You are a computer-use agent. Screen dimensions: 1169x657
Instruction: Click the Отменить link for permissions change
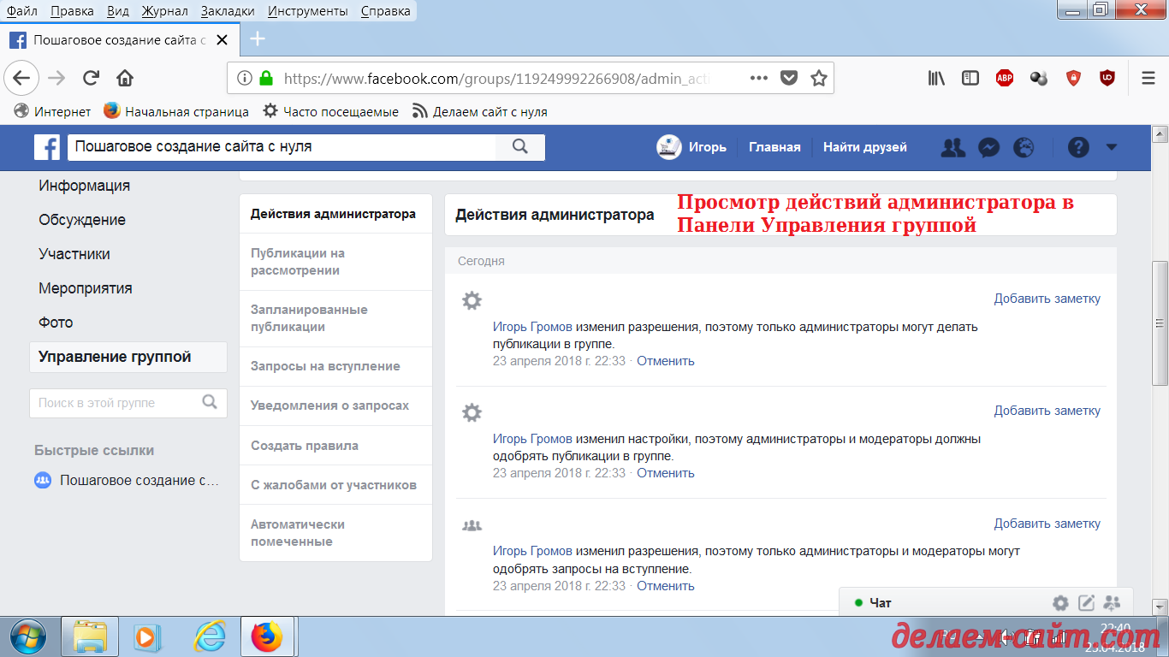tap(665, 360)
